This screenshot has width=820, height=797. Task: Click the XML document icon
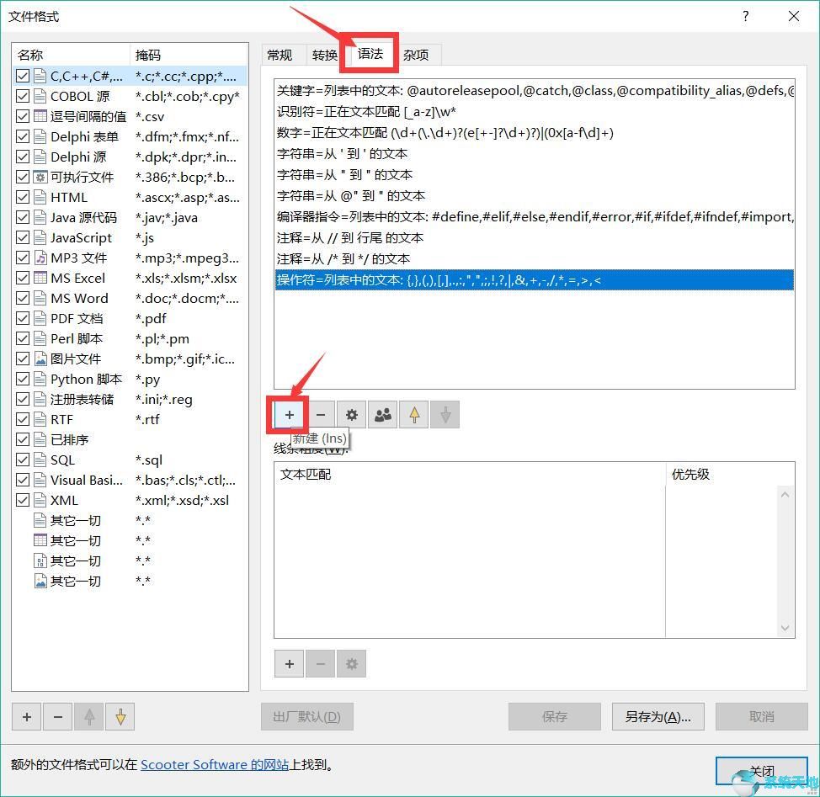[40, 500]
